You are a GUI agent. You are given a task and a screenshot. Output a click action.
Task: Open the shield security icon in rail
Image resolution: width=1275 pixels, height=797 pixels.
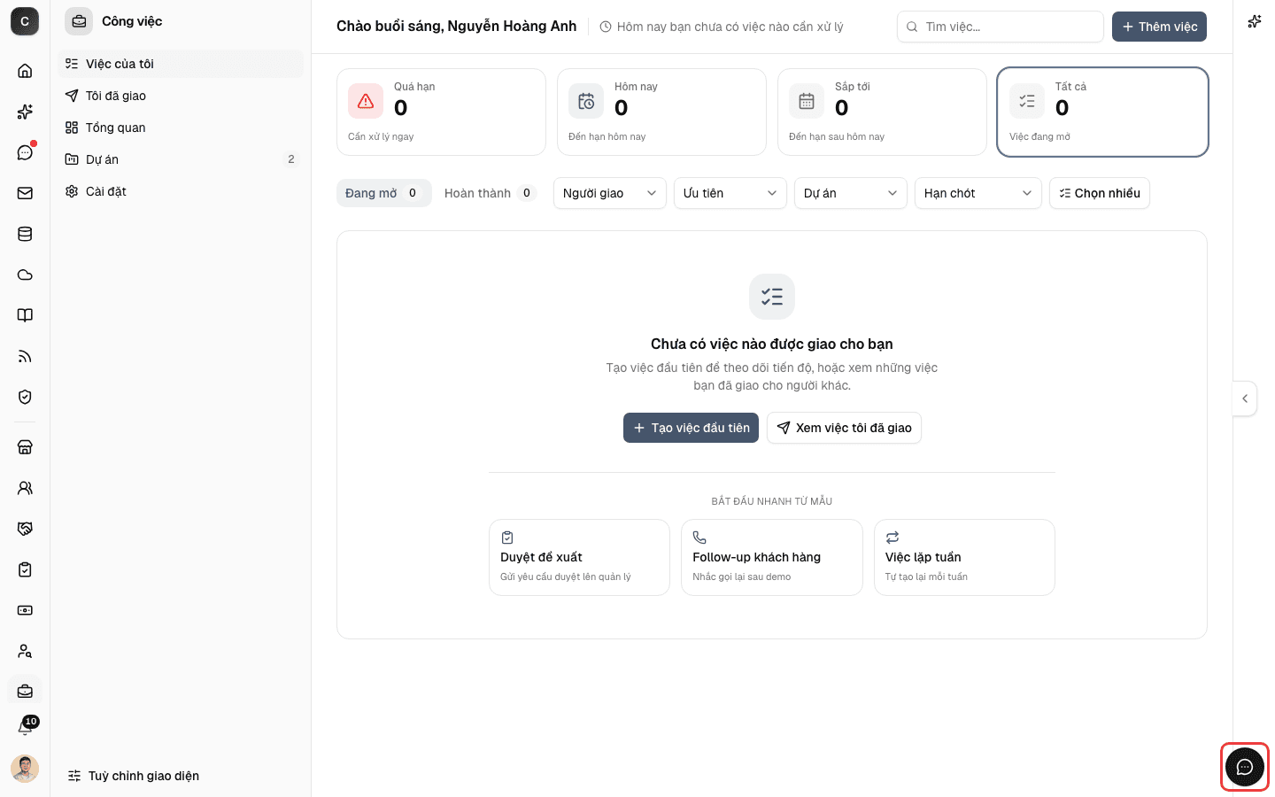[x=25, y=397]
